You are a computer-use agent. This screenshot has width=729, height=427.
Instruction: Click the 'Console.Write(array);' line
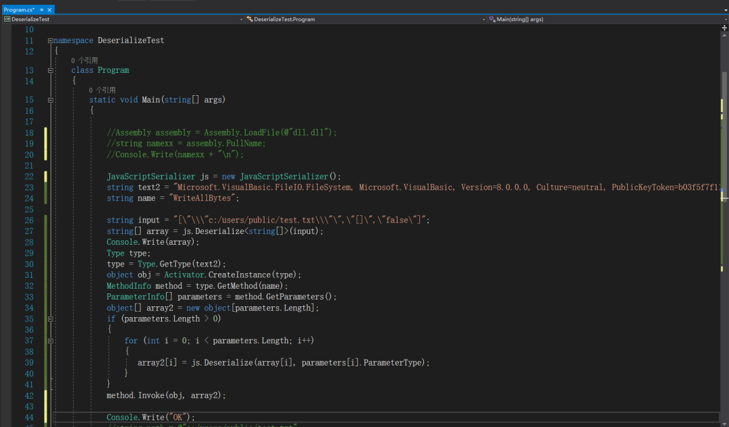pos(153,242)
